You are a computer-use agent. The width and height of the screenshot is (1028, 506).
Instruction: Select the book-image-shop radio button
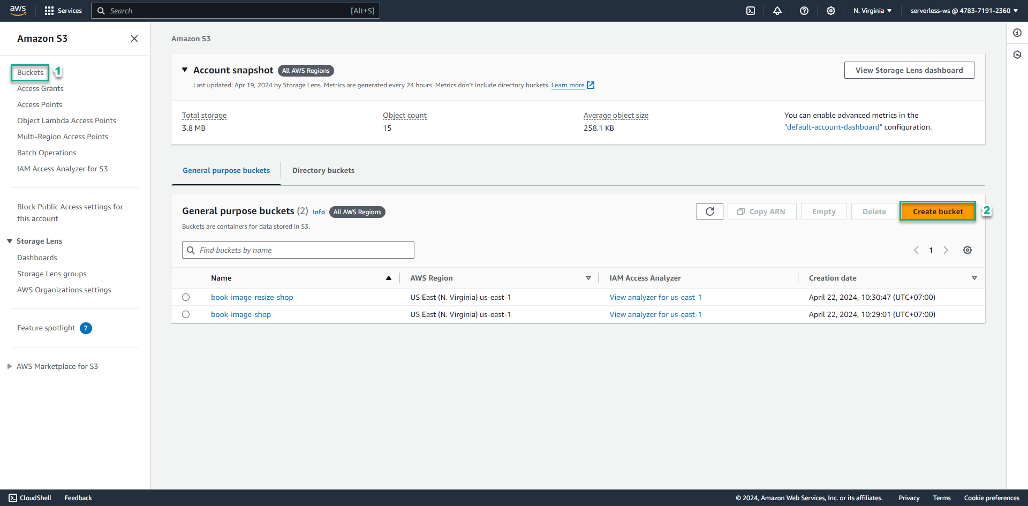click(x=186, y=314)
